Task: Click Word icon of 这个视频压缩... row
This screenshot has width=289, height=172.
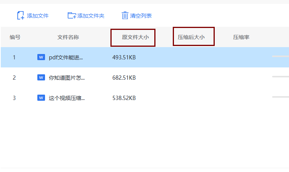Action: (x=41, y=98)
